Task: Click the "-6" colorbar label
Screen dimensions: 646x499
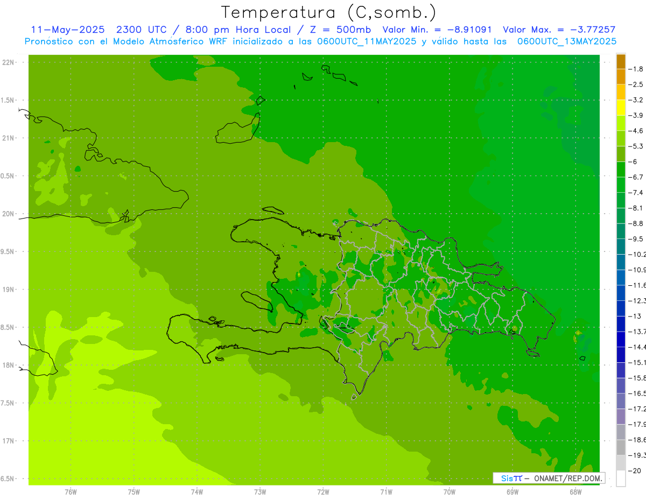Action: pyautogui.click(x=633, y=161)
